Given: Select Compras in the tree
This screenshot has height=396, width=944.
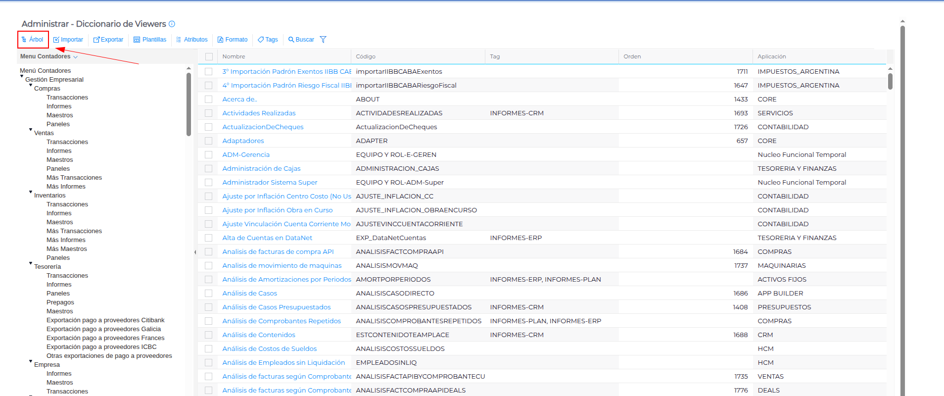Looking at the screenshot, I should tap(47, 89).
